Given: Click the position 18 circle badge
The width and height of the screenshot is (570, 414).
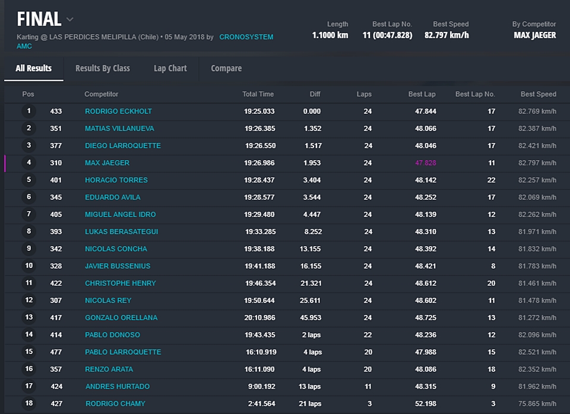Looking at the screenshot, I should point(28,403).
